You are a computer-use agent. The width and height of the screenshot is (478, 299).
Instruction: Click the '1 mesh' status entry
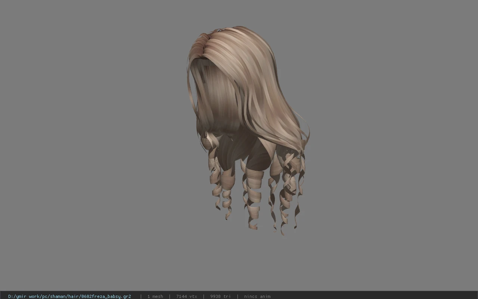coord(155,296)
